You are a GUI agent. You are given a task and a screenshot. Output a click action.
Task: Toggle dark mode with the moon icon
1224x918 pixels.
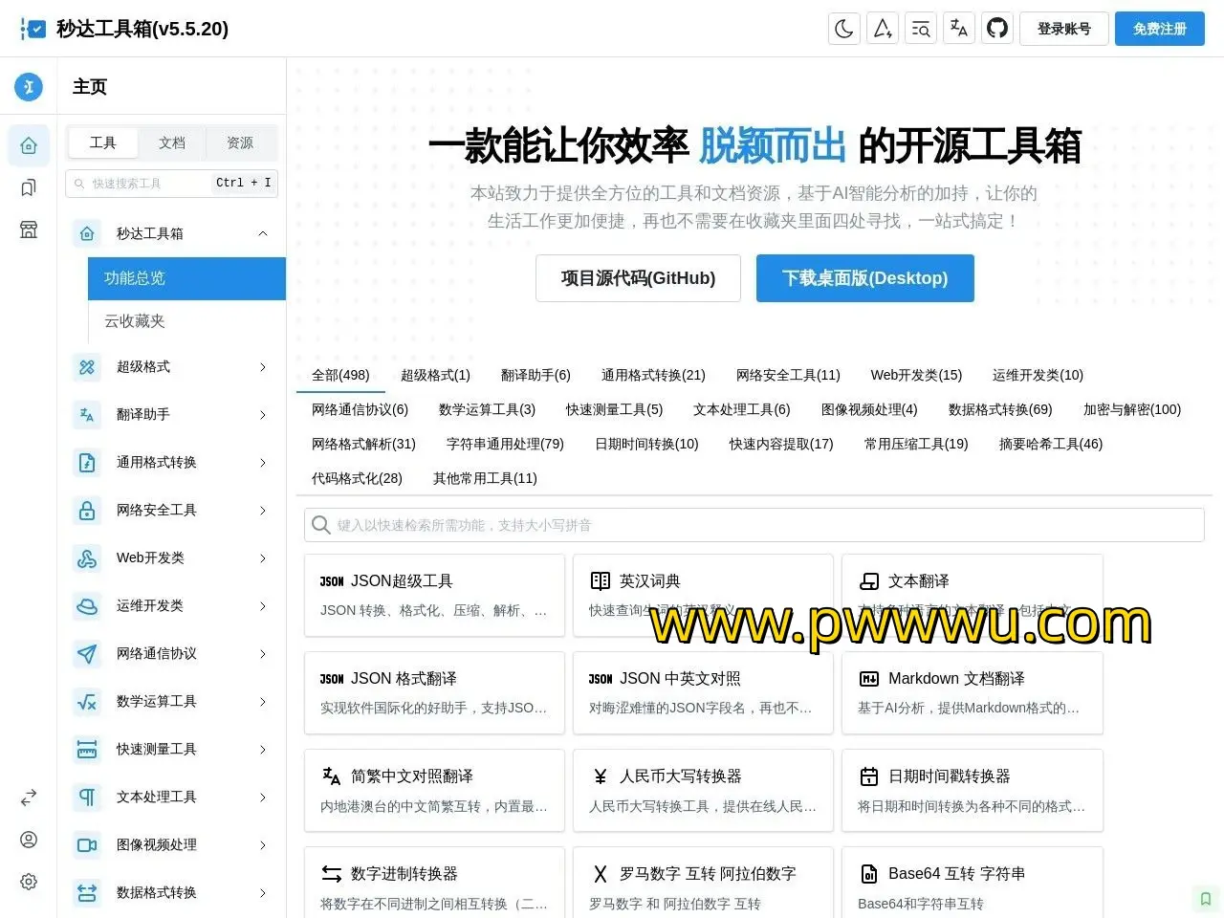click(x=843, y=29)
